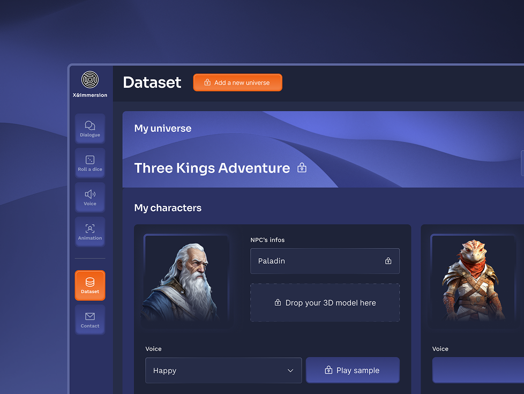The width and height of the screenshot is (524, 394).
Task: Click the Three Kings Adventure title
Action: (x=212, y=168)
